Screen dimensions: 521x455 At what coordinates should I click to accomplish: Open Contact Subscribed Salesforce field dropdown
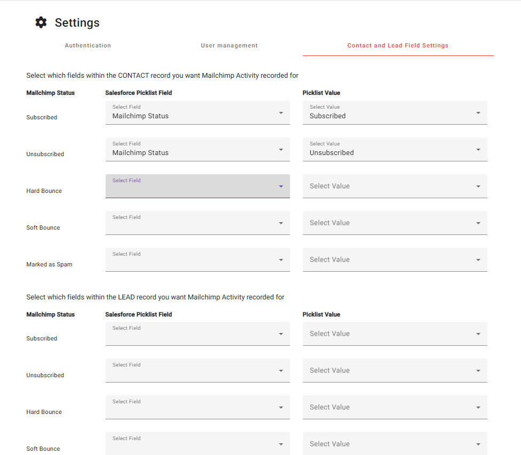(197, 112)
